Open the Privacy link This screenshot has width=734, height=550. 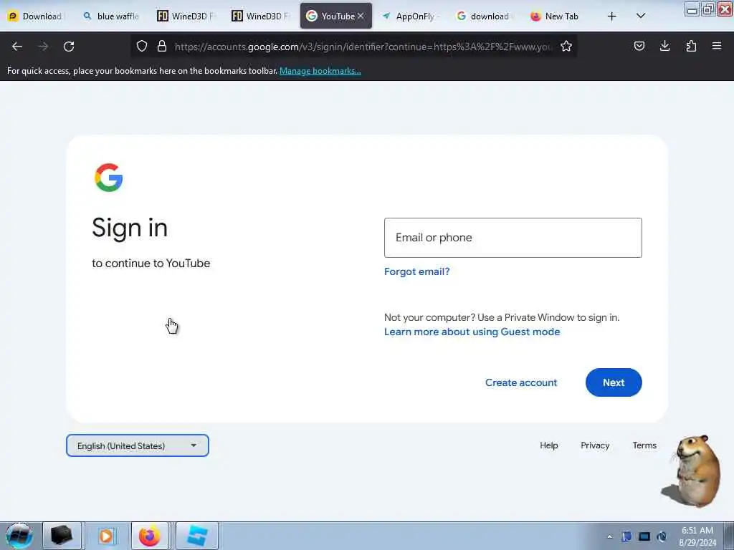[x=595, y=445]
